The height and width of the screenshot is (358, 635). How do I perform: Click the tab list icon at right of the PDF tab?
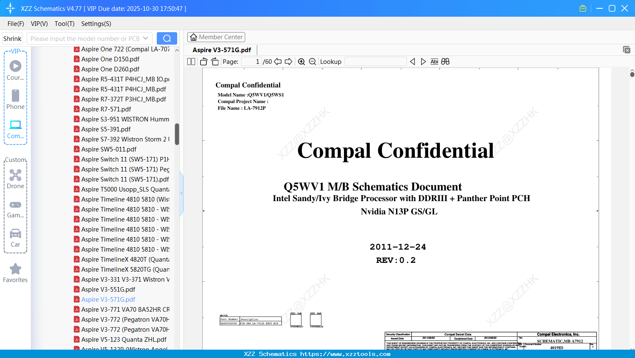click(x=627, y=50)
